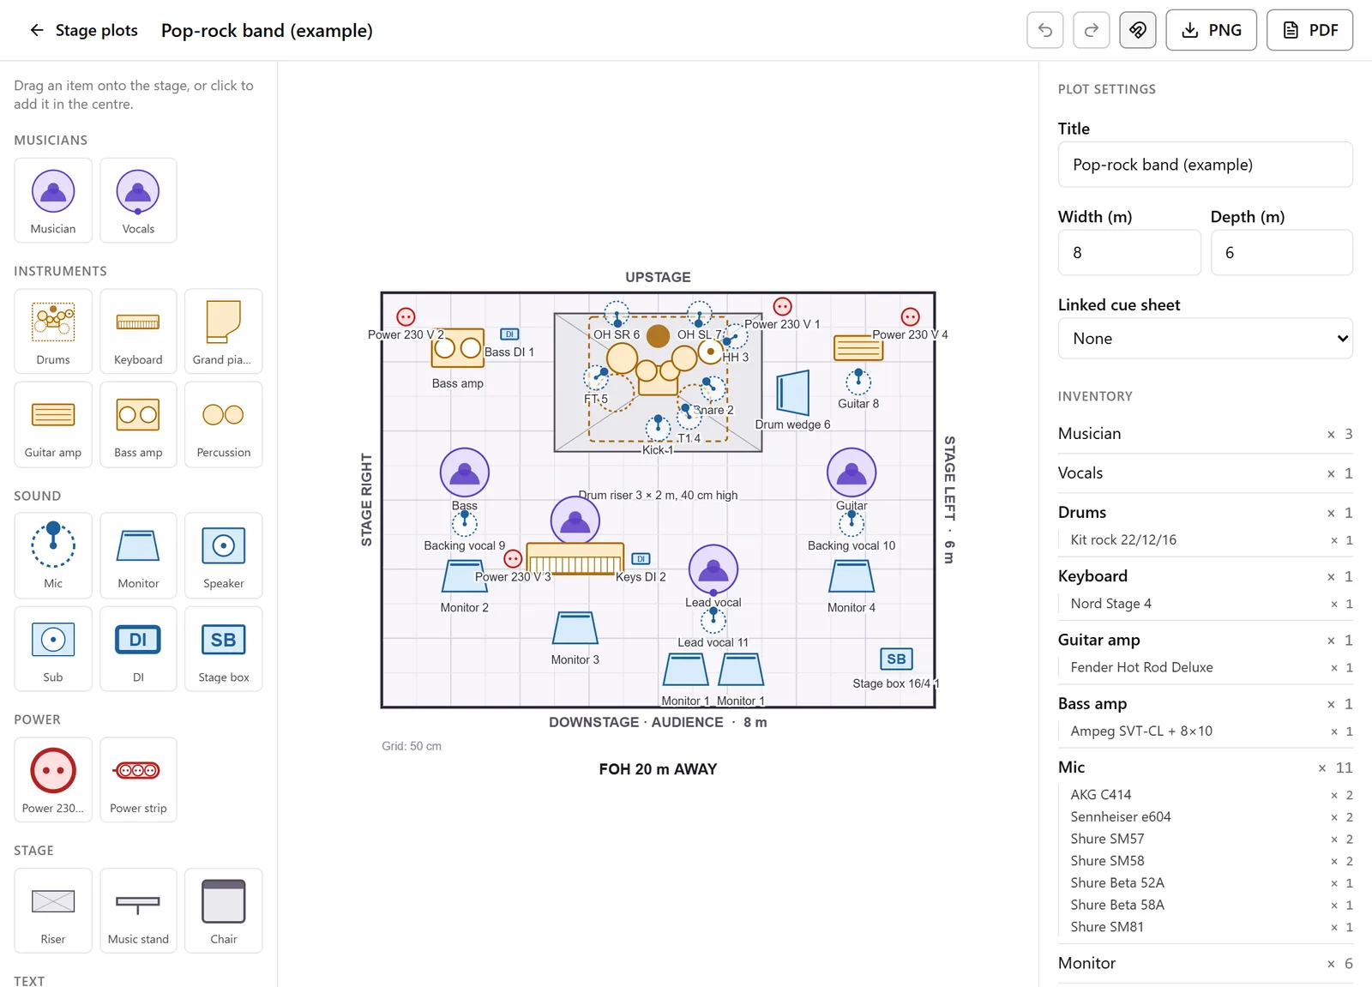This screenshot has height=987, width=1372.
Task: Add a Guitar amp from Instruments
Action: (x=53, y=424)
